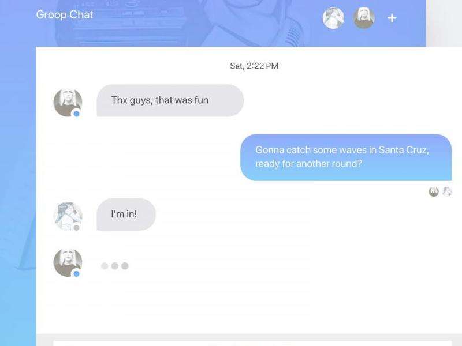Add a member with the plus icon
The height and width of the screenshot is (346, 462).
click(x=392, y=18)
